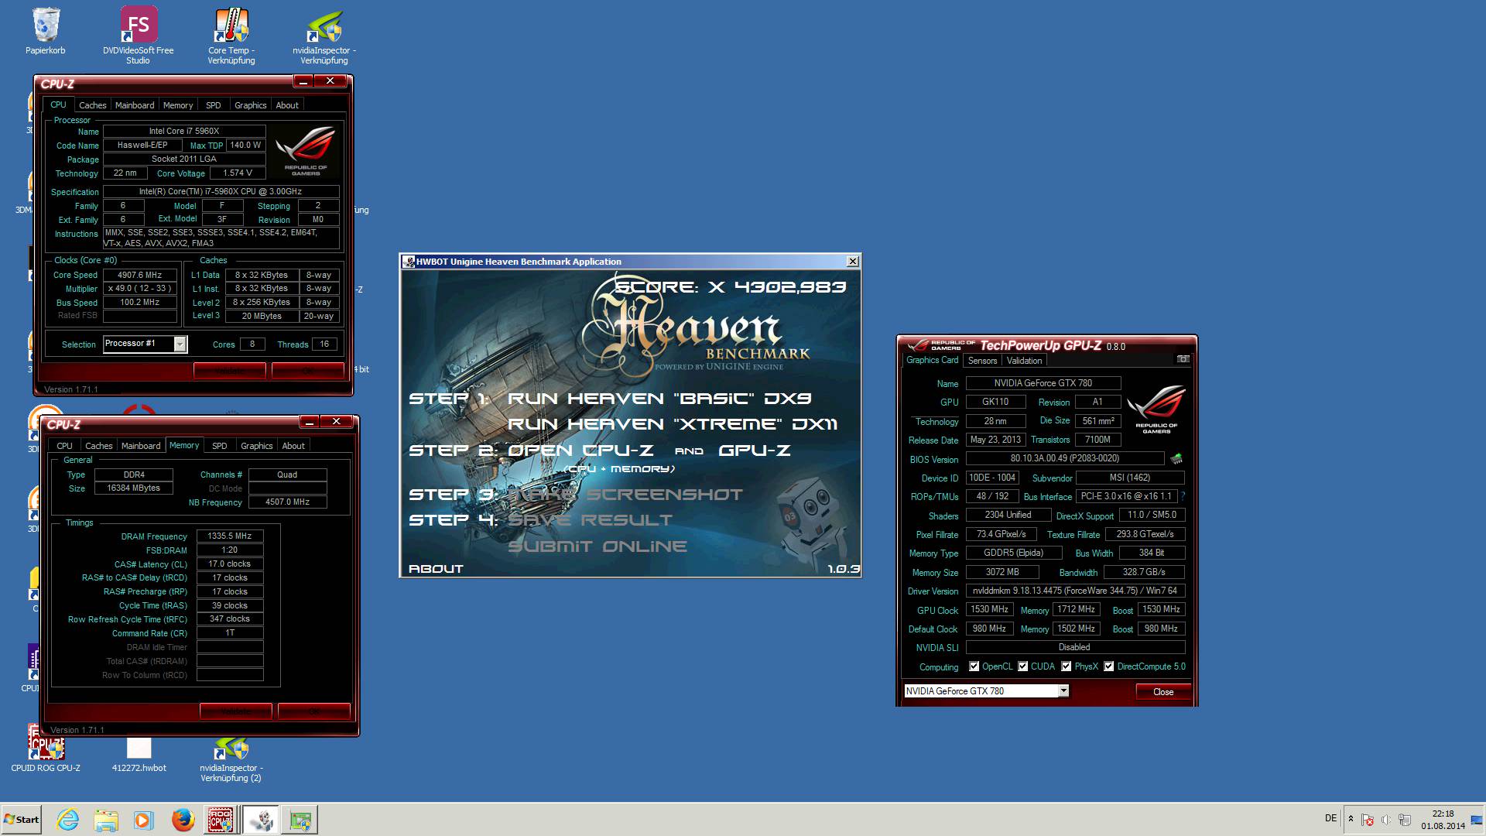Switch to Caches tab in upper CPU-Z
The width and height of the screenshot is (1486, 836).
tap(93, 105)
